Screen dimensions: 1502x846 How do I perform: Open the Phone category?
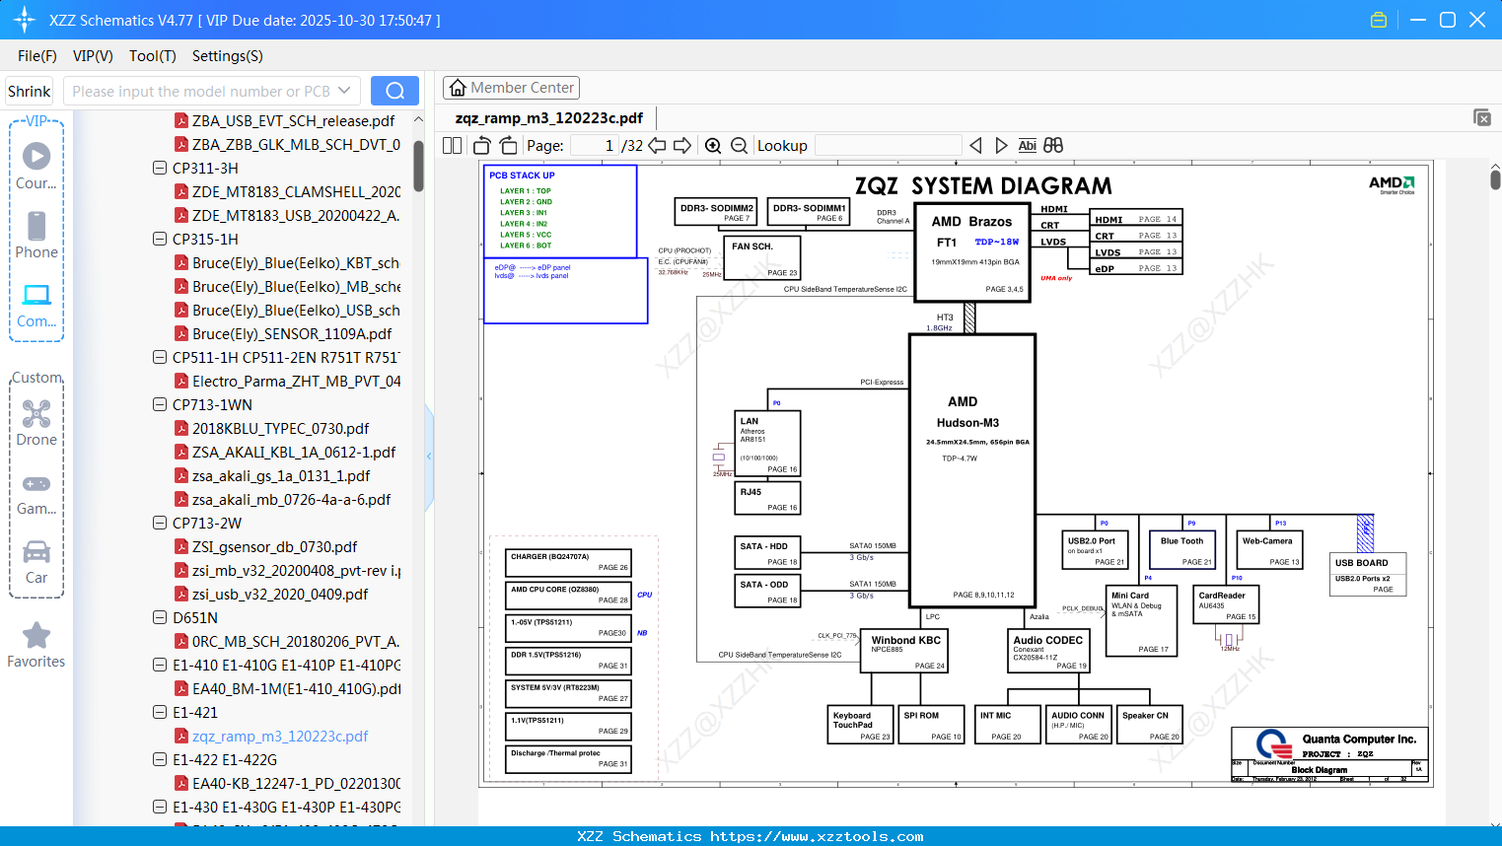tap(36, 236)
